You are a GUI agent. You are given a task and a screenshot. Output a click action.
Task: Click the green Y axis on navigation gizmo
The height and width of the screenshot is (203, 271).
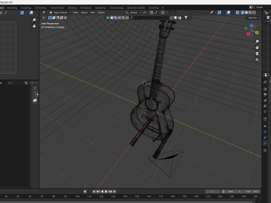(x=257, y=33)
